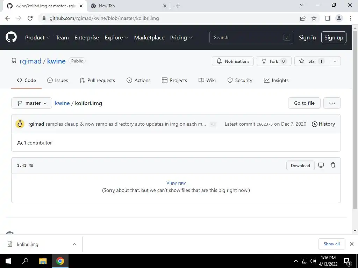Click the open with GitHub Desktop icon
This screenshot has width=358, height=268.
coord(321,165)
